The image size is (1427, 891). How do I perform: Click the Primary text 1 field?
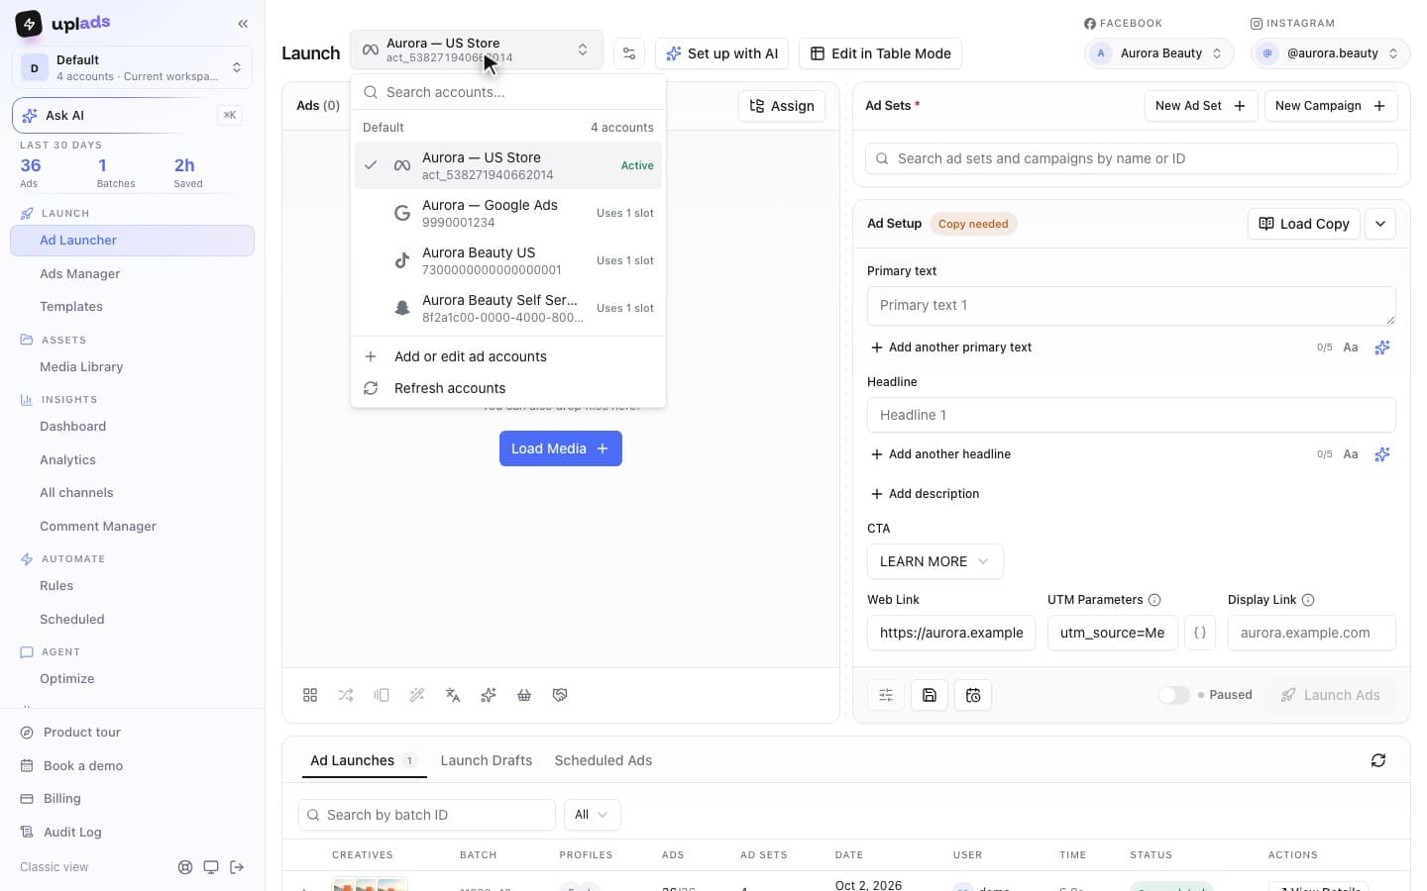(1132, 306)
